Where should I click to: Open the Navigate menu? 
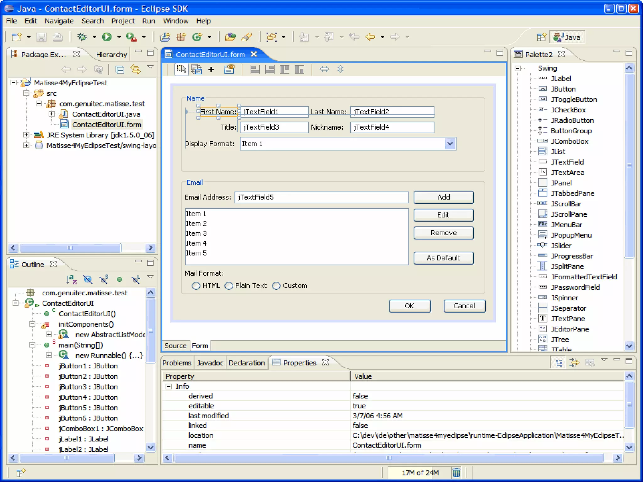click(x=59, y=21)
